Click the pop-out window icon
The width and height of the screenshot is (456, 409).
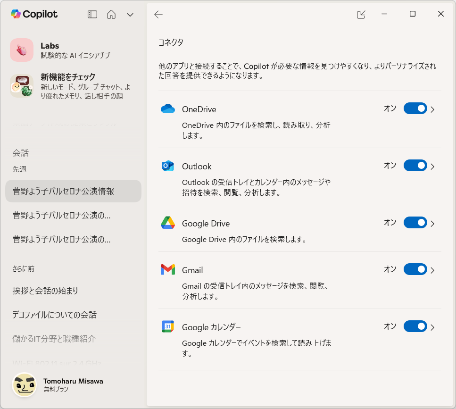coord(361,14)
